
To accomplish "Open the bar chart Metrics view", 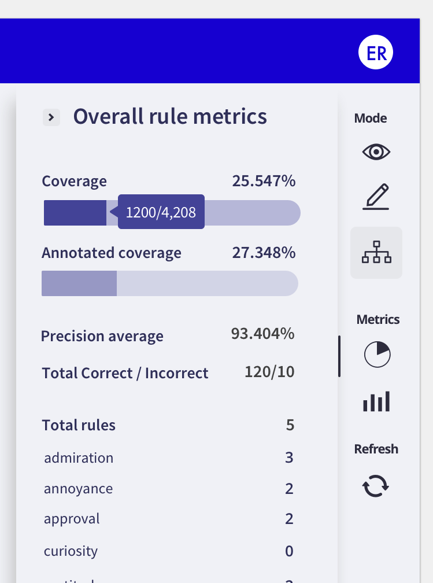I will 376,401.
